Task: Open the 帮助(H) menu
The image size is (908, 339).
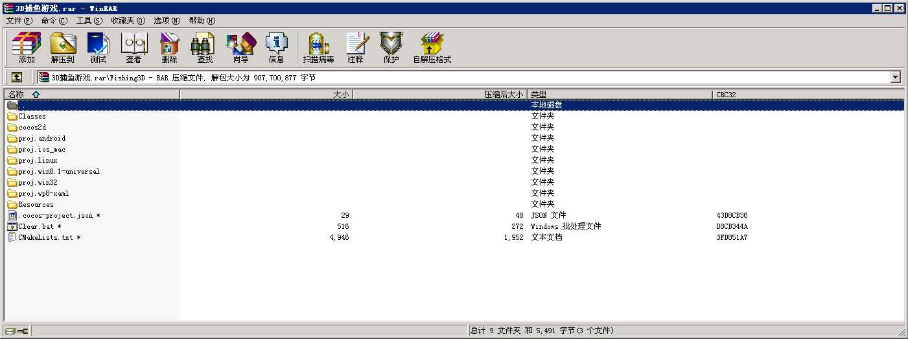Action: pos(202,21)
